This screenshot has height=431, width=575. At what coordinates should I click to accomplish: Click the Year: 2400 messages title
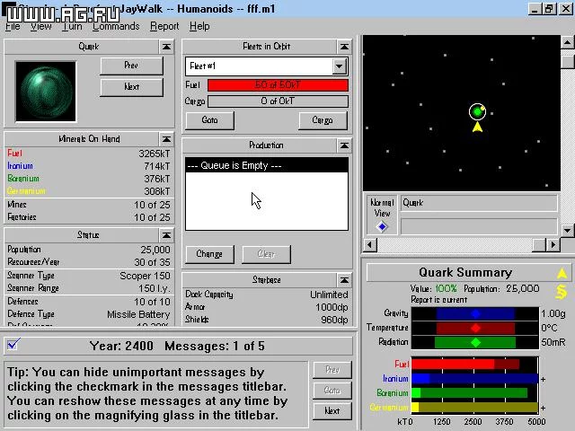click(x=121, y=346)
